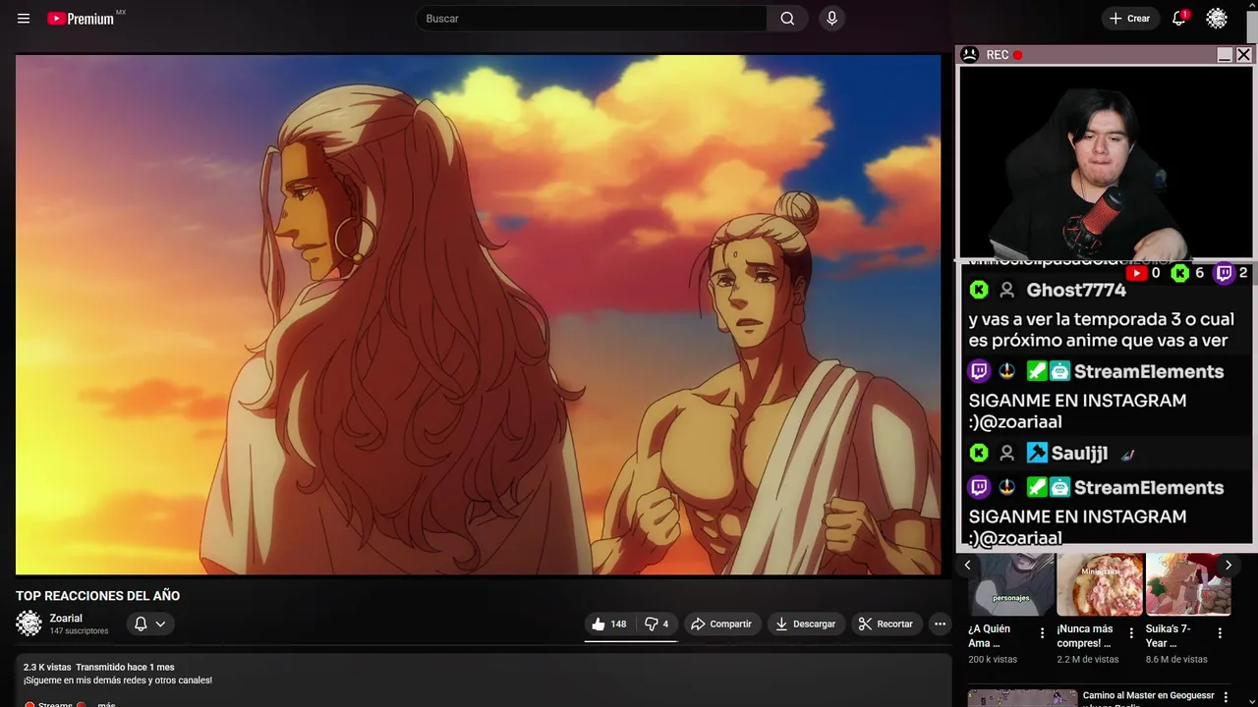The image size is (1258, 707).
Task: Like the video with 148 likes
Action: (x=608, y=624)
